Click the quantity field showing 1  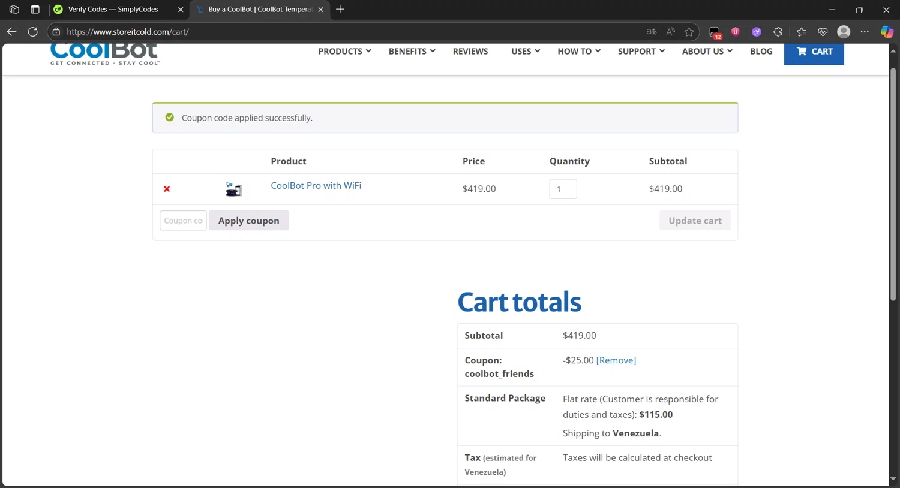563,189
